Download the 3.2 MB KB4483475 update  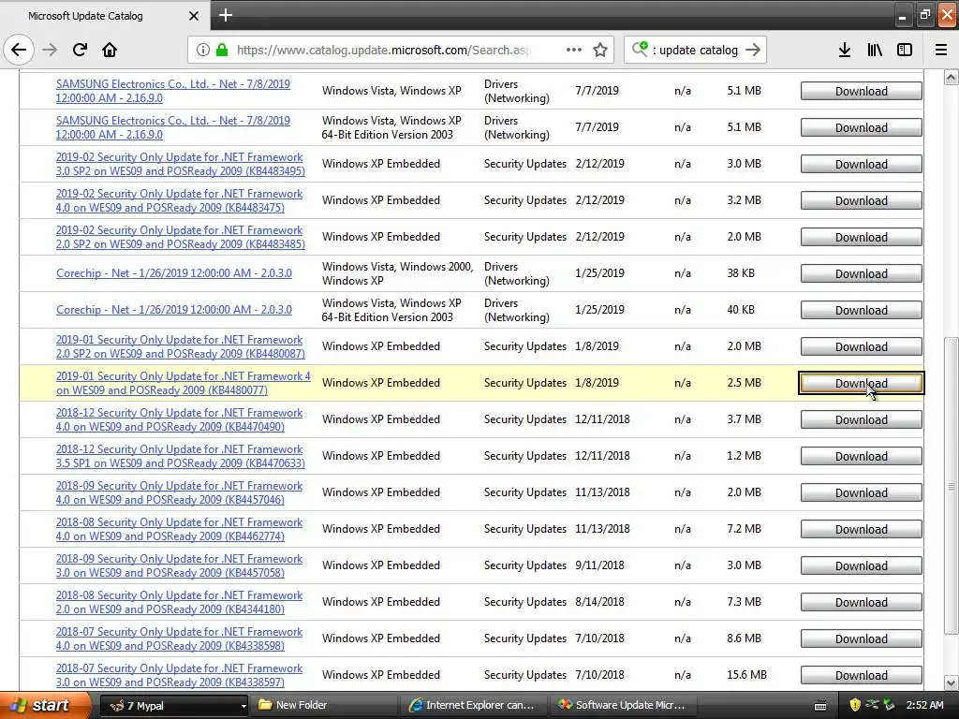pyautogui.click(x=862, y=201)
